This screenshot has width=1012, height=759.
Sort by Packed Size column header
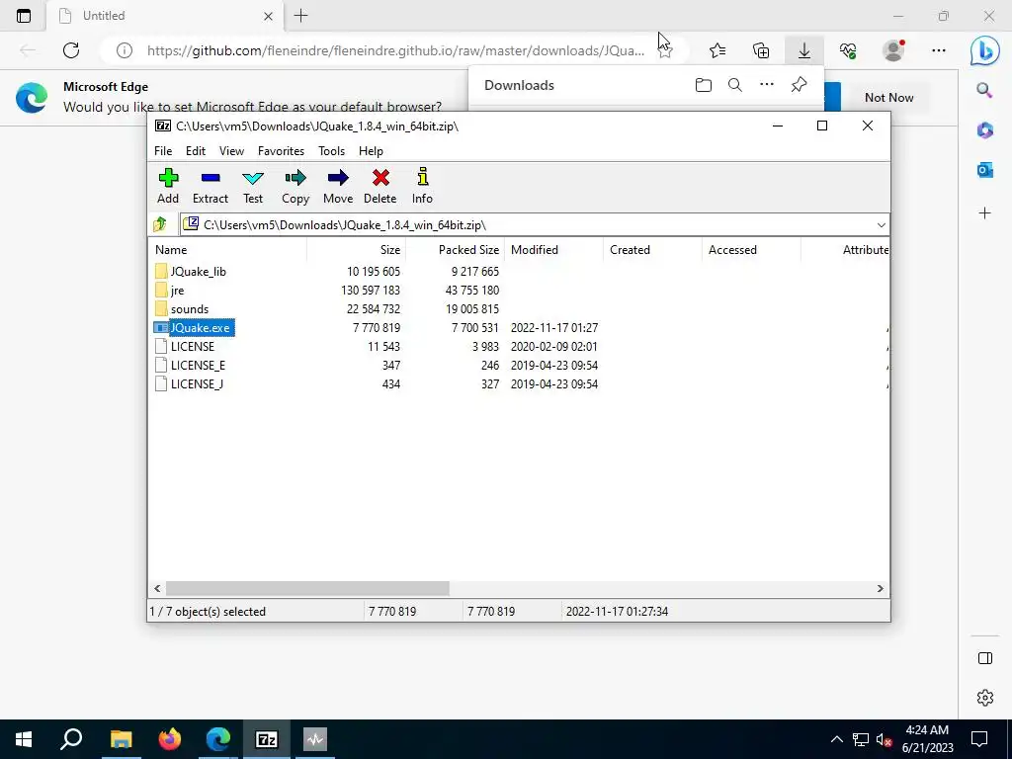click(456, 250)
